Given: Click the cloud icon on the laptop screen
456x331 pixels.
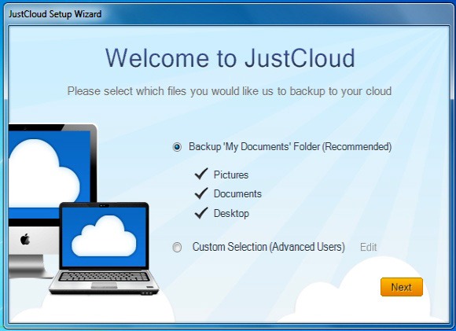Looking at the screenshot, I should 104,236.
